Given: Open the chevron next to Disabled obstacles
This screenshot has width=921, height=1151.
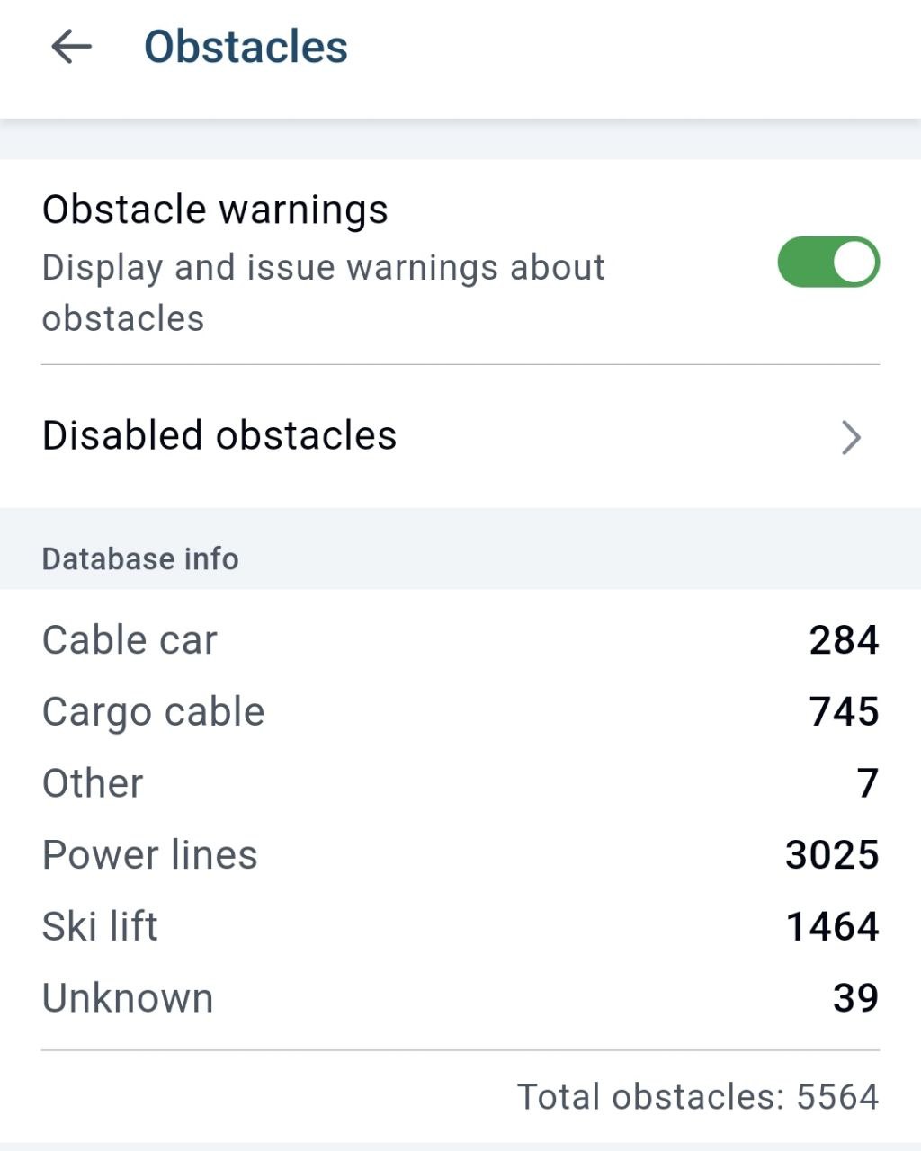Looking at the screenshot, I should point(851,437).
